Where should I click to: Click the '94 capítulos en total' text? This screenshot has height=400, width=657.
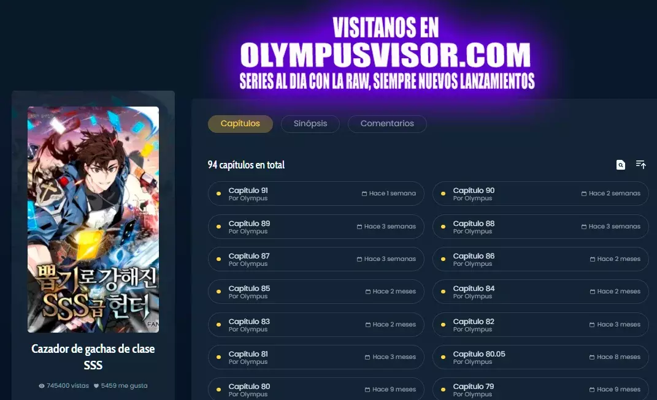click(x=246, y=165)
